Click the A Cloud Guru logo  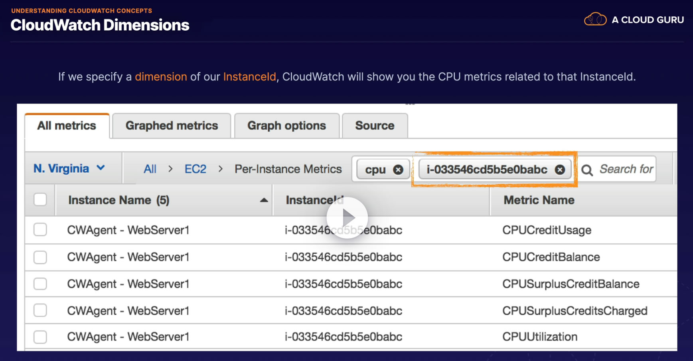click(634, 19)
